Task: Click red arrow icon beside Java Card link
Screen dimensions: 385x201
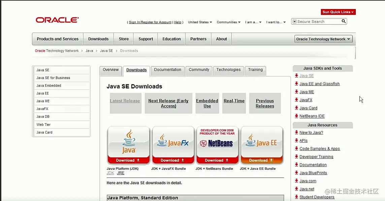Action: pyautogui.click(x=296, y=108)
